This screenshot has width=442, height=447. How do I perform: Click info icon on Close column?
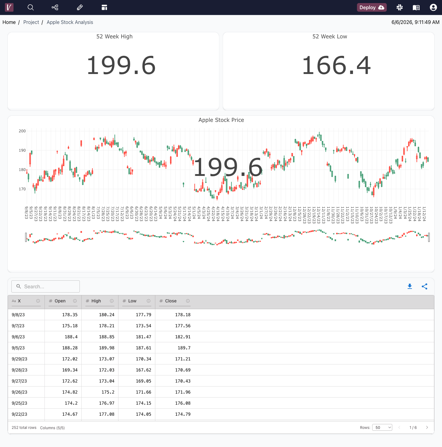[x=188, y=301]
